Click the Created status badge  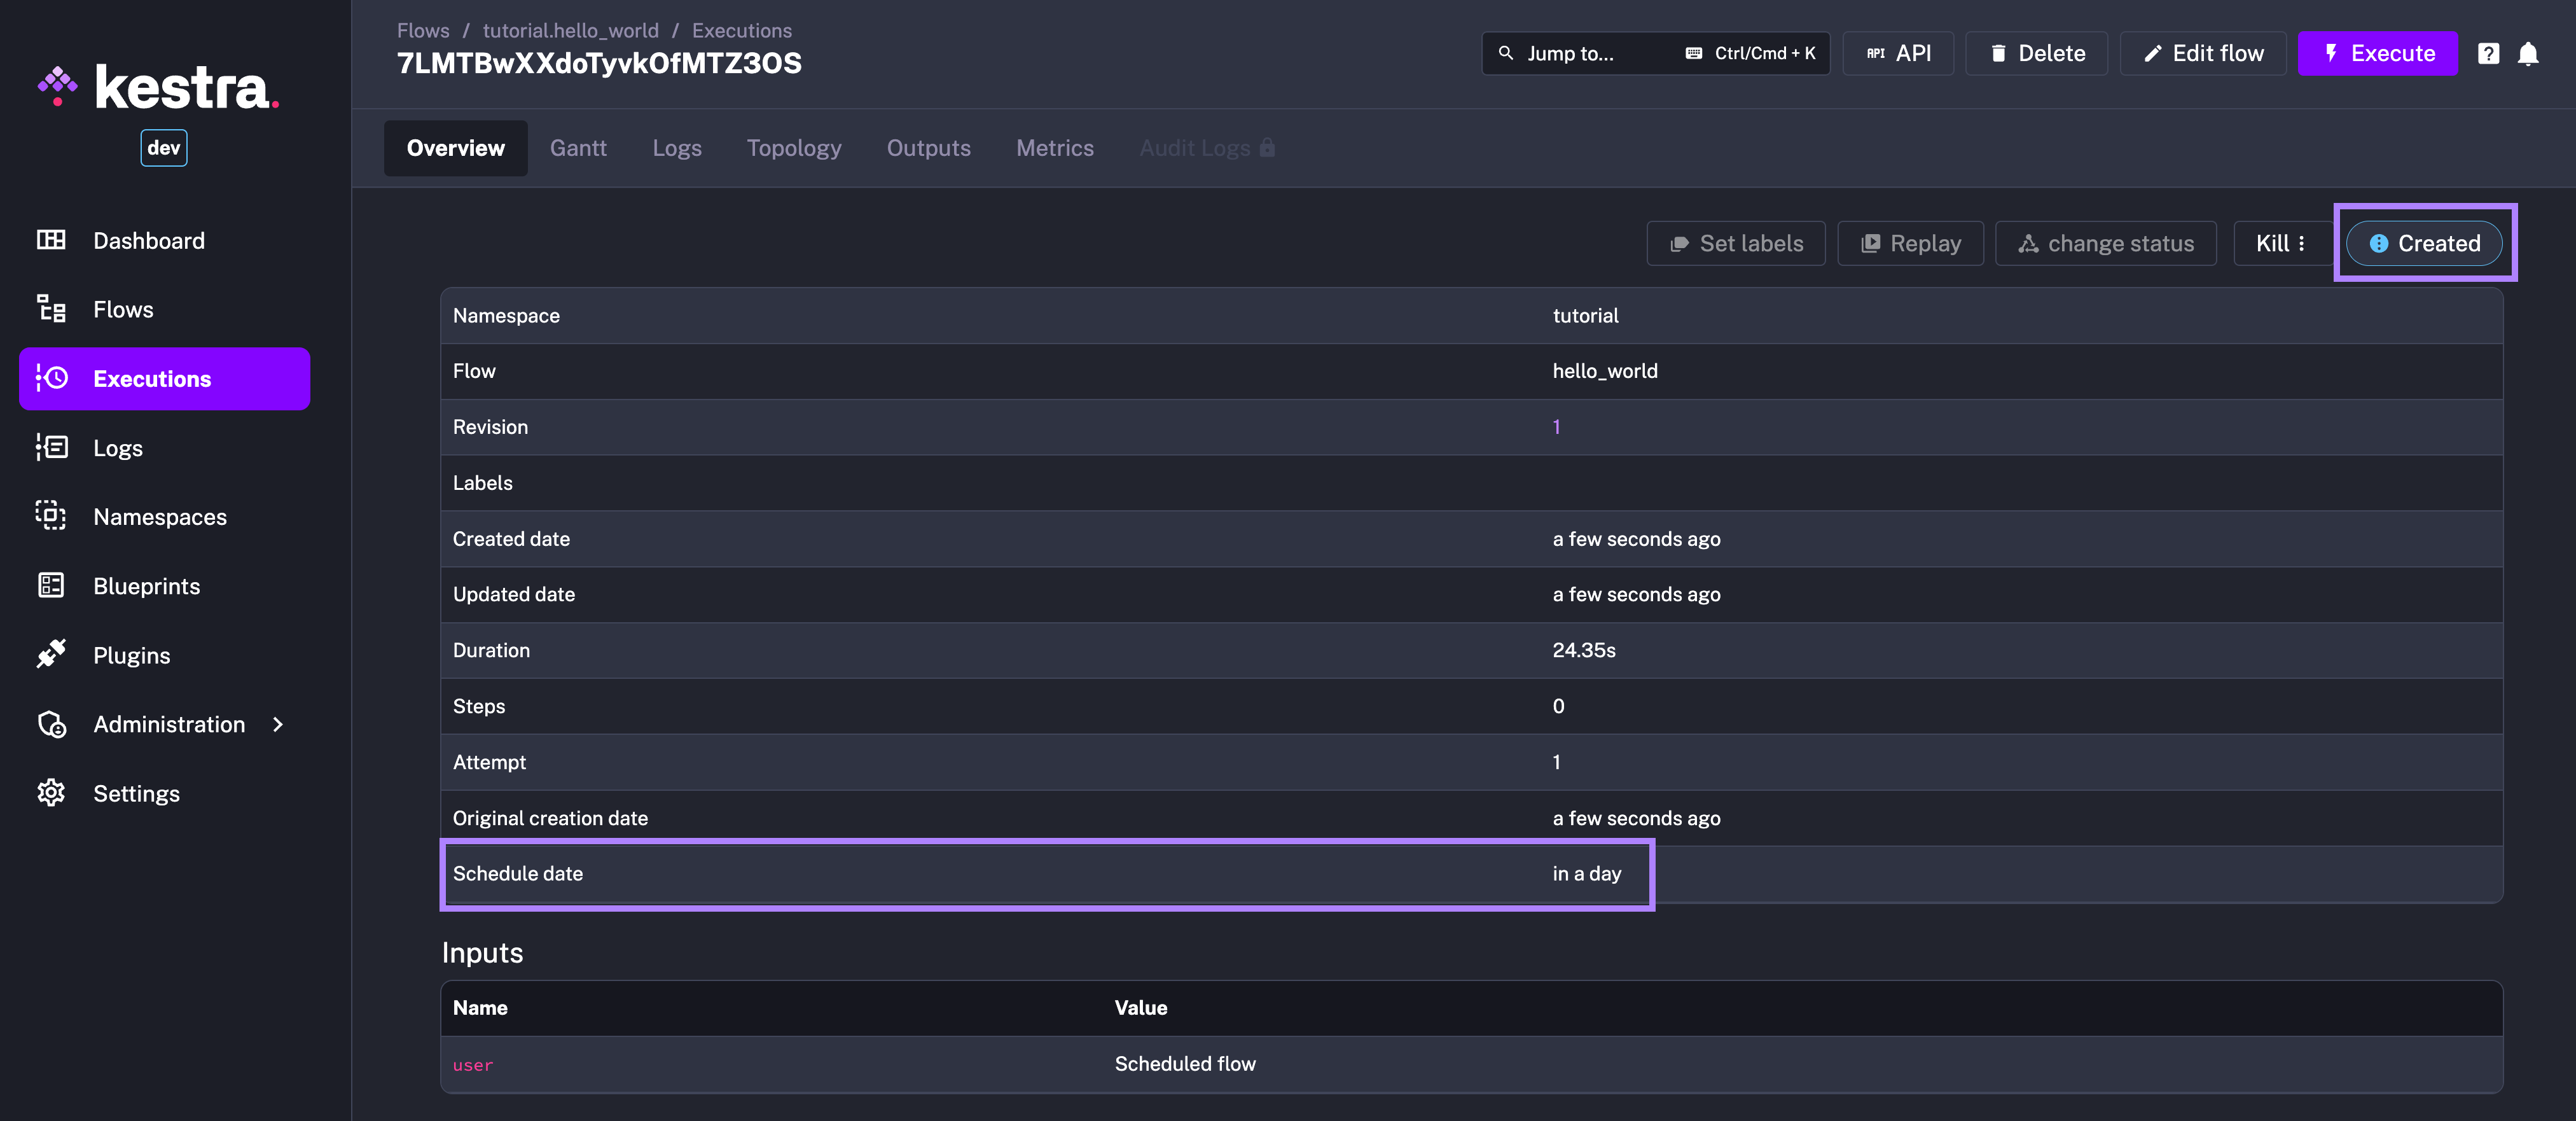tap(2424, 244)
